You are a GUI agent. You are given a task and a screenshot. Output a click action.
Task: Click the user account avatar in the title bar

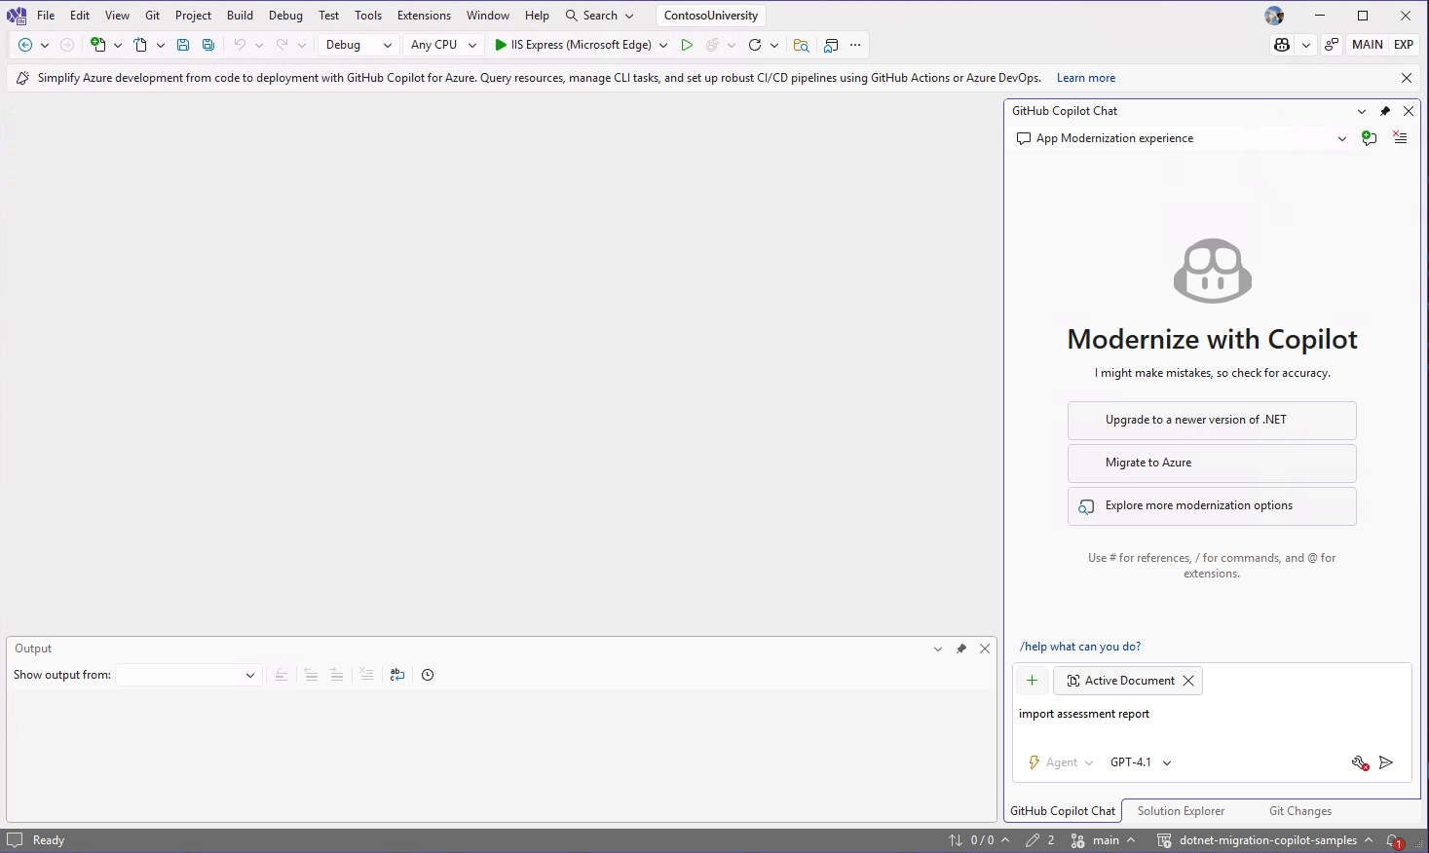(x=1274, y=16)
